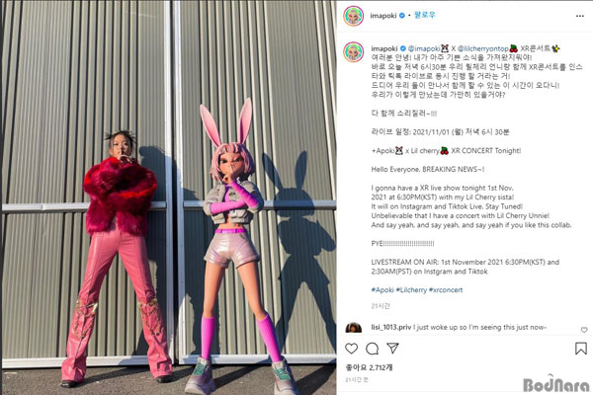Image resolution: width=593 pixels, height=395 pixels.
Task: Like the lisi_1013.priv comment heart
Action: 584,330
